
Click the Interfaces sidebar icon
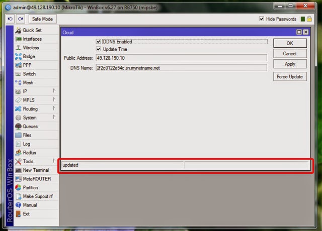tap(18, 39)
